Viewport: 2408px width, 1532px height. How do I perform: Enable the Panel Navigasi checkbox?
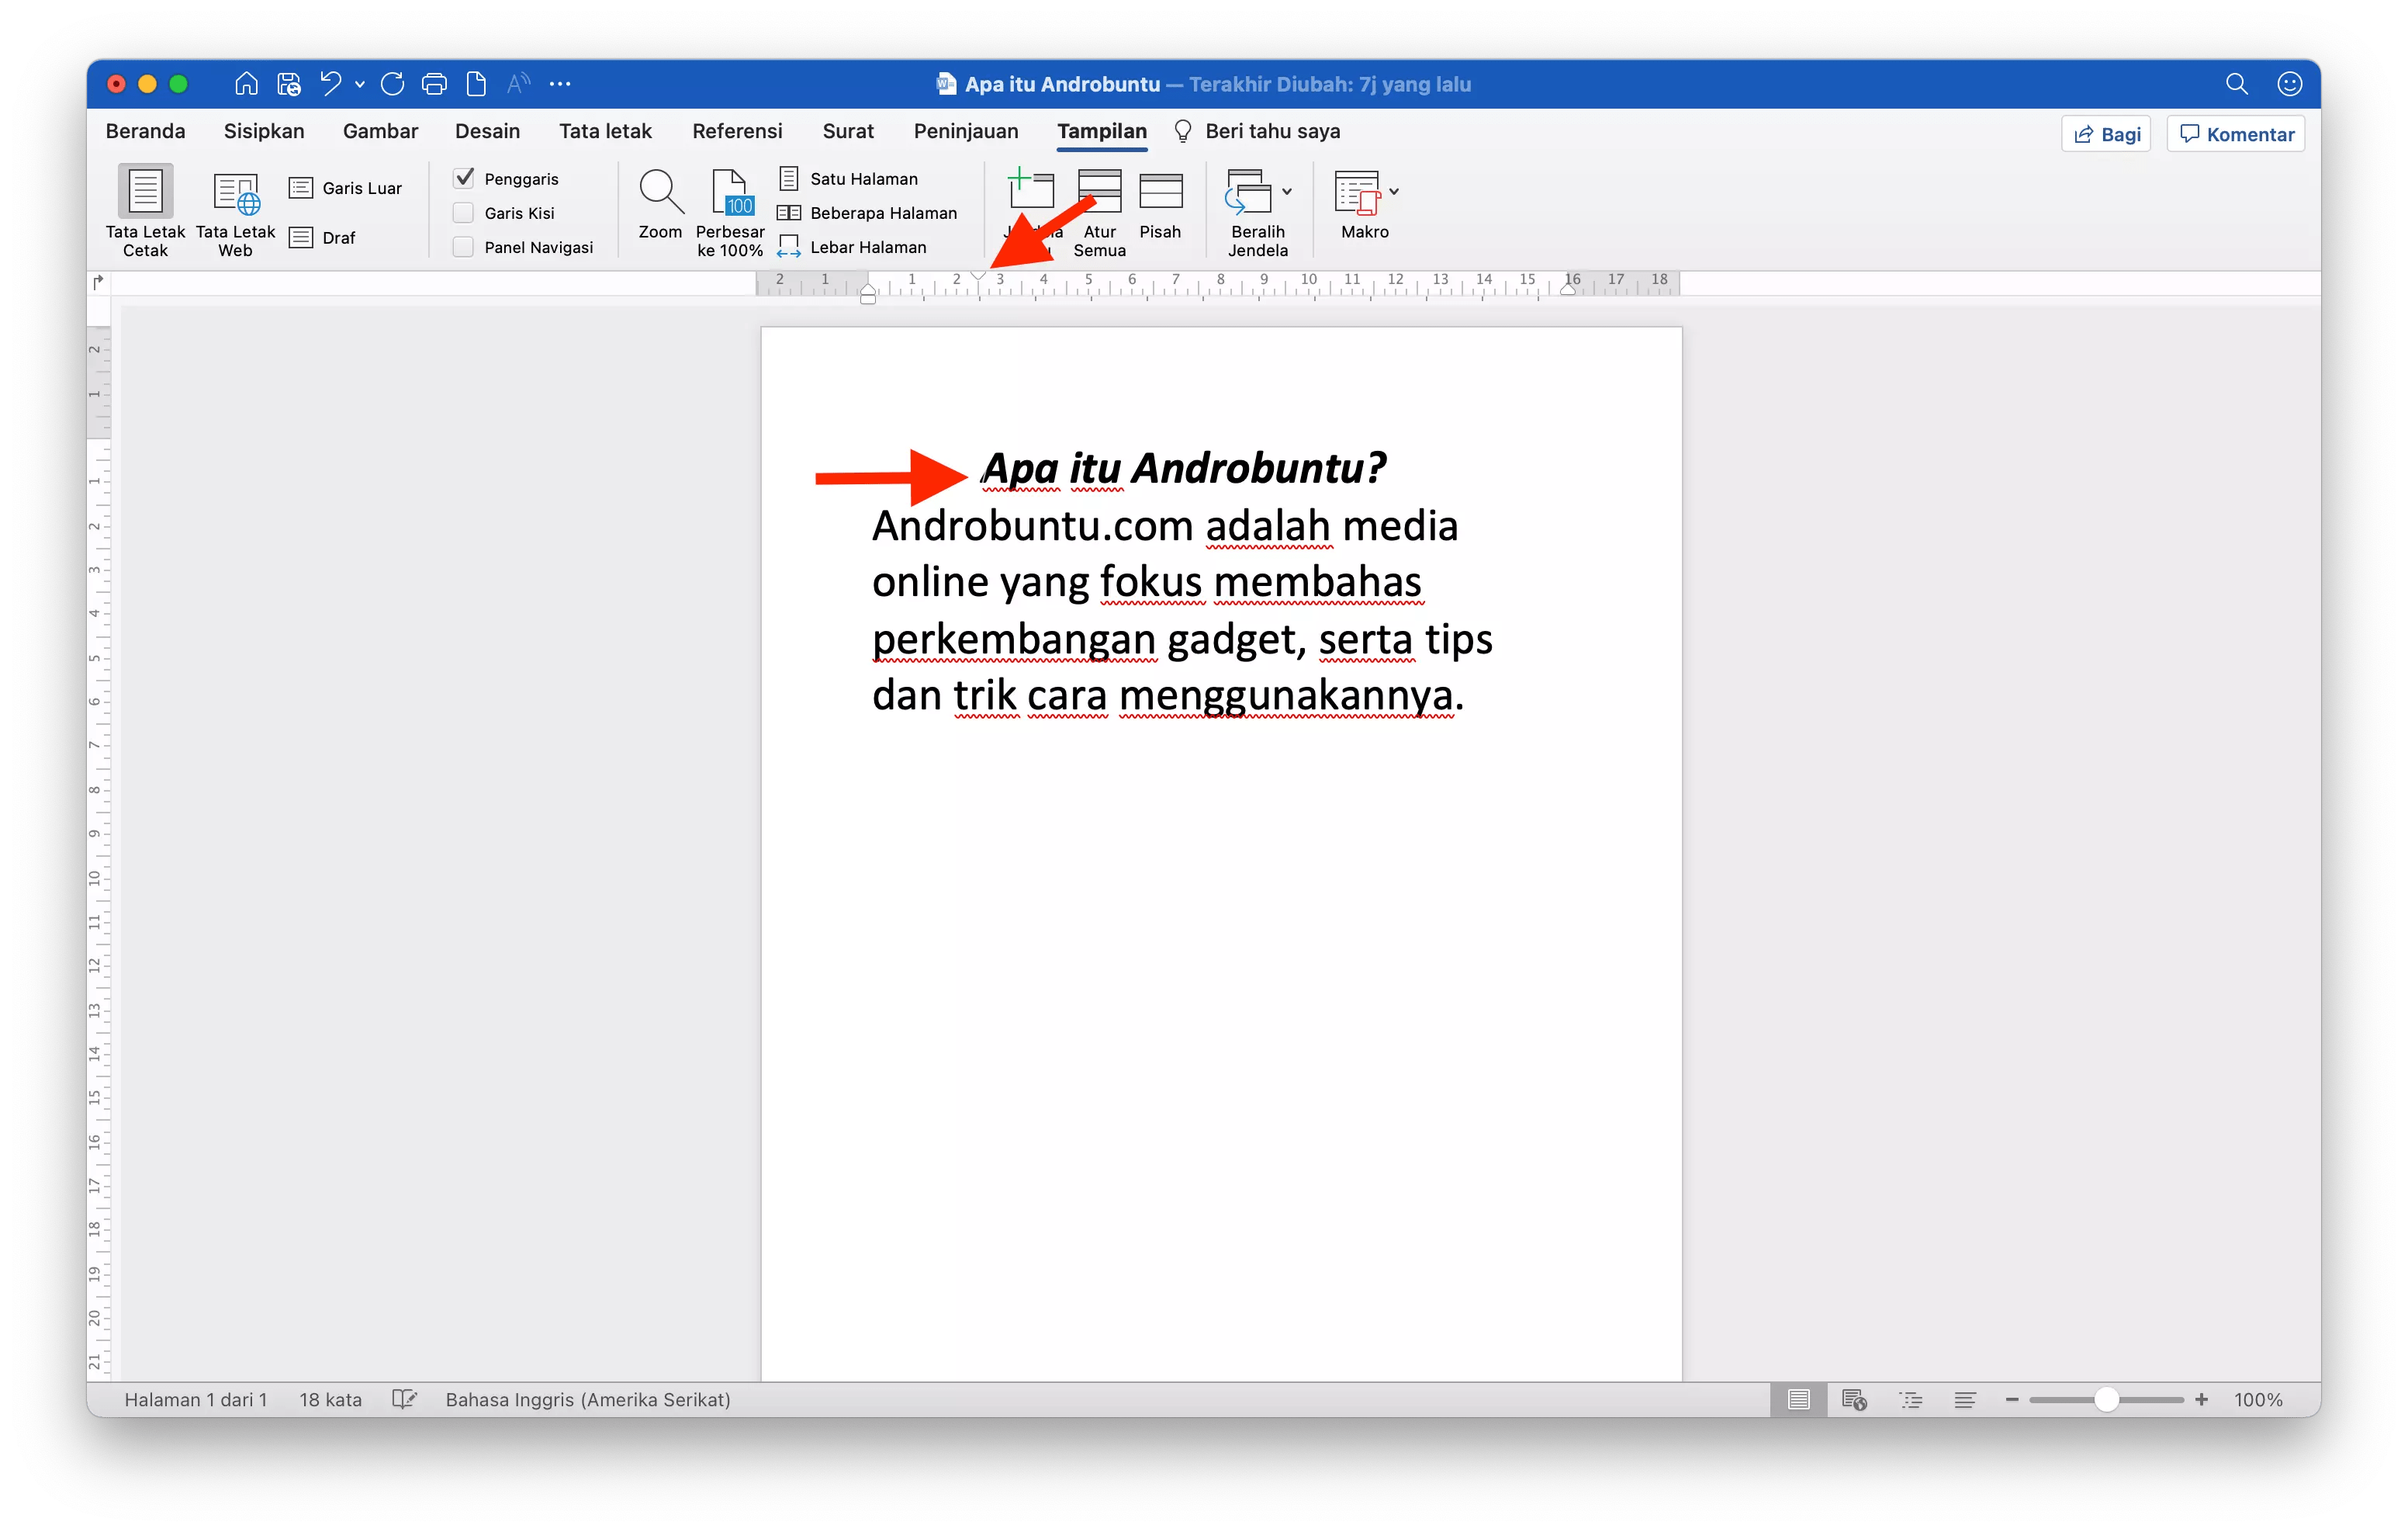tap(463, 246)
